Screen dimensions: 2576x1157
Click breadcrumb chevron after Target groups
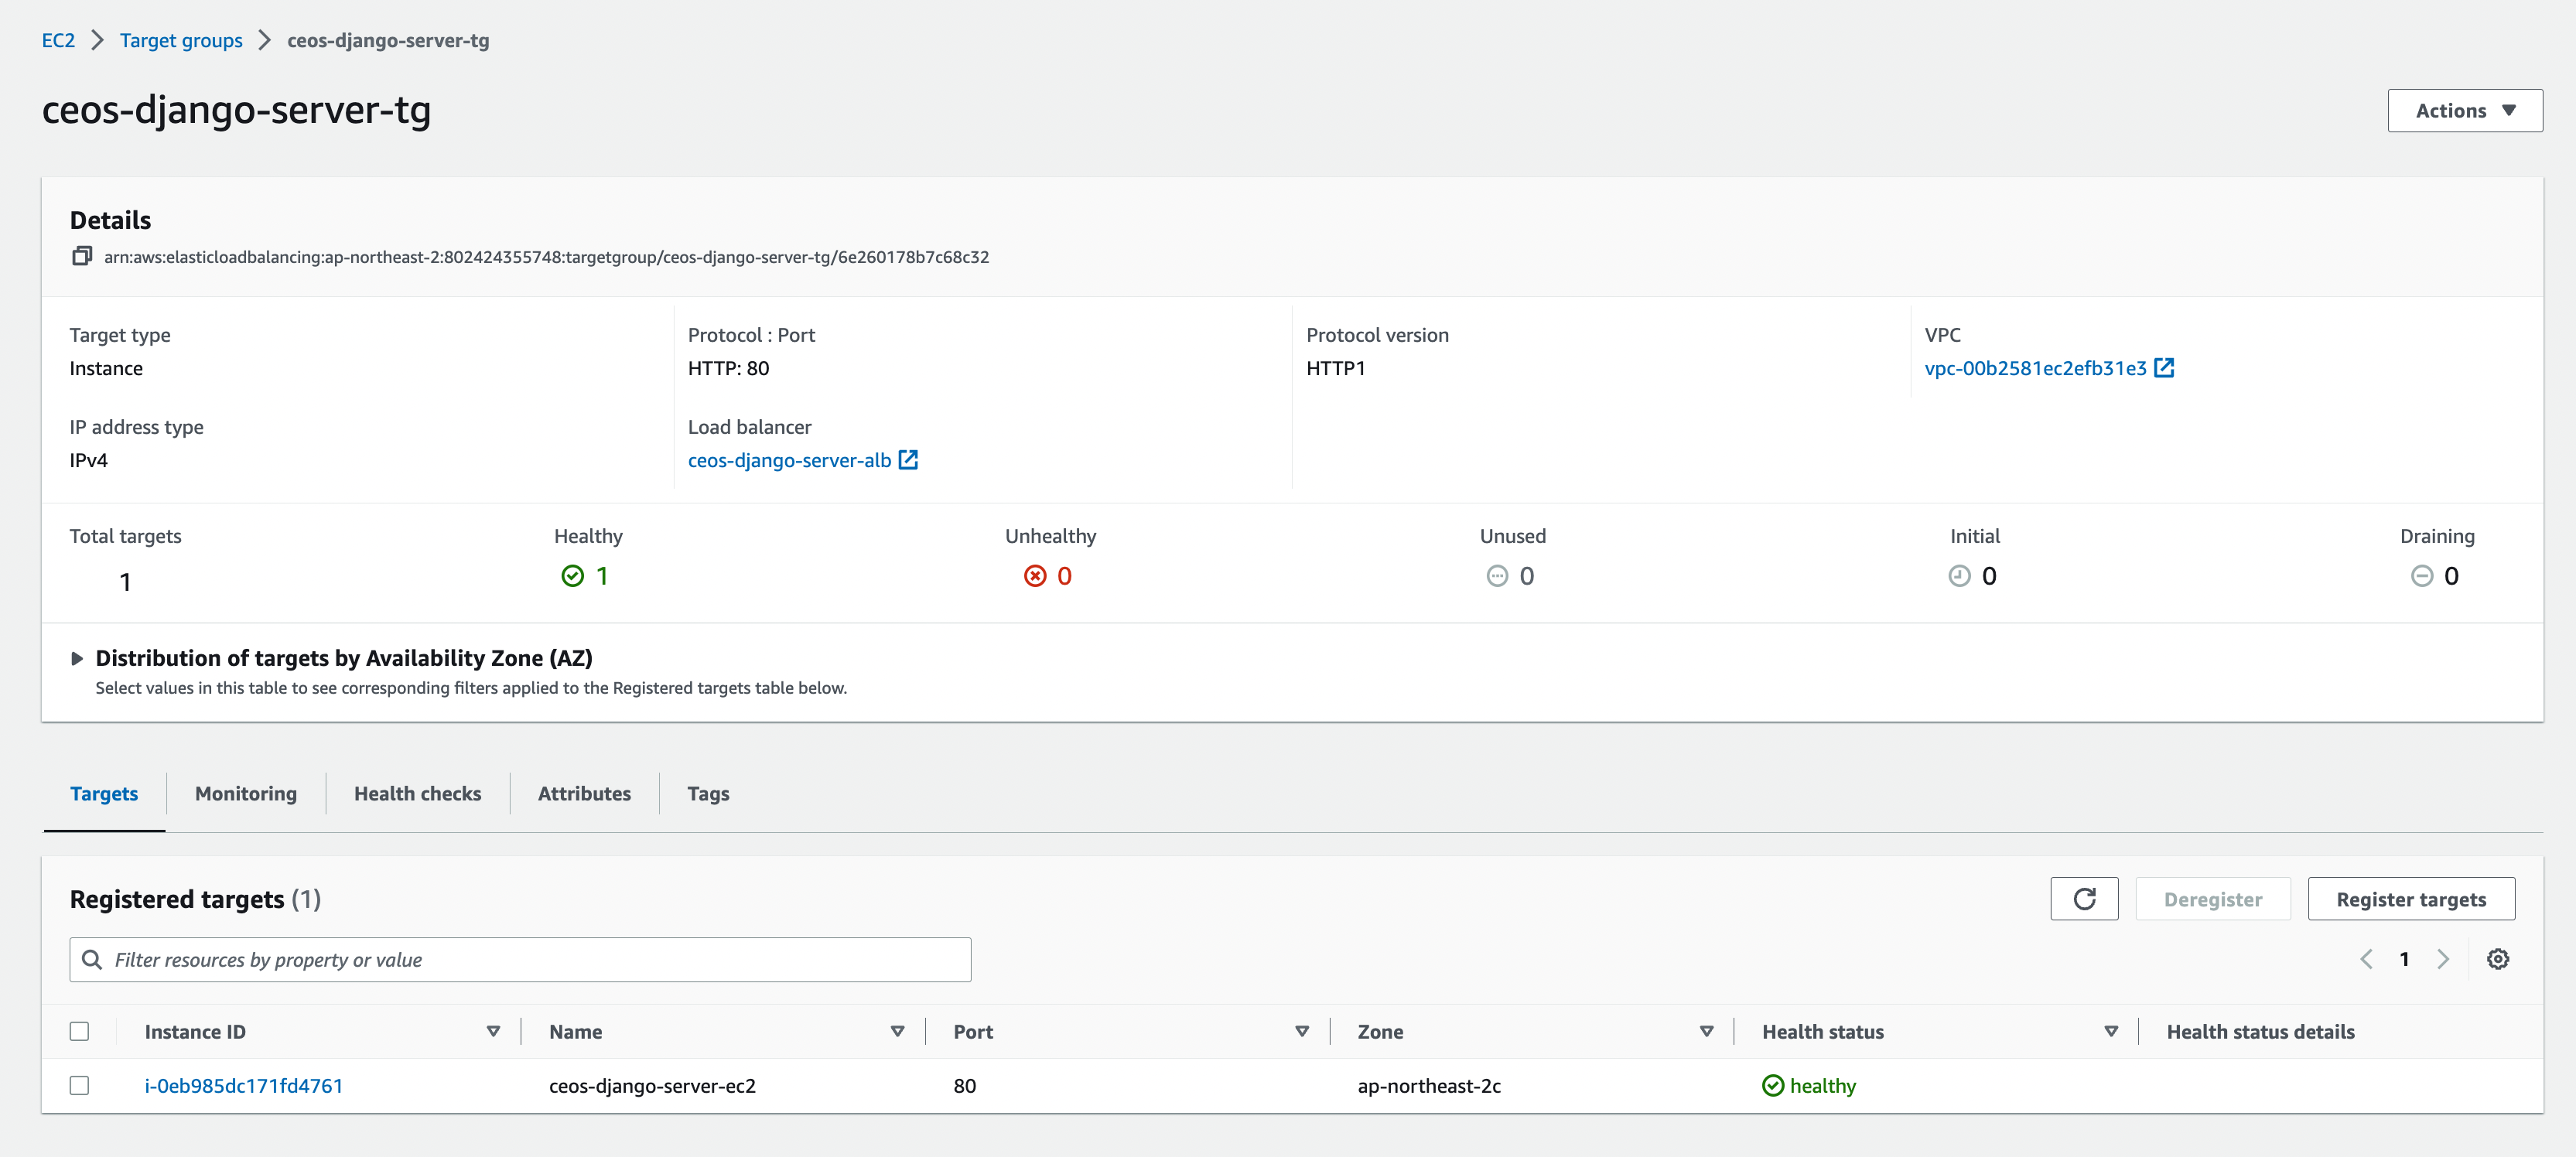click(x=265, y=40)
